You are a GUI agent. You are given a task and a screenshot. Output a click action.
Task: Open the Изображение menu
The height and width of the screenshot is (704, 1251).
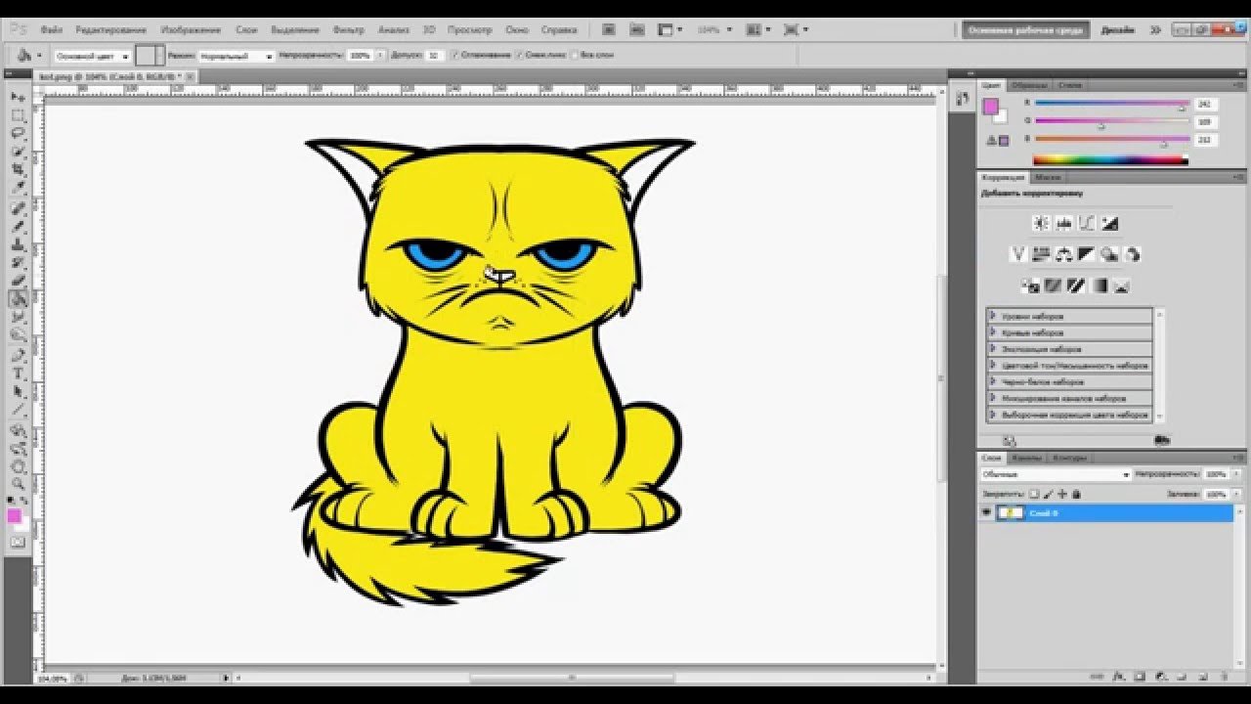click(x=190, y=30)
